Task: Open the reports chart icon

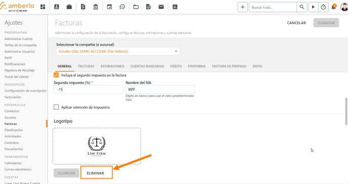Action: tap(175, 7)
